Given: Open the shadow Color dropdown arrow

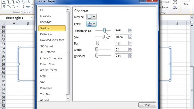Looking at the screenshot, I should (x=94, y=24).
